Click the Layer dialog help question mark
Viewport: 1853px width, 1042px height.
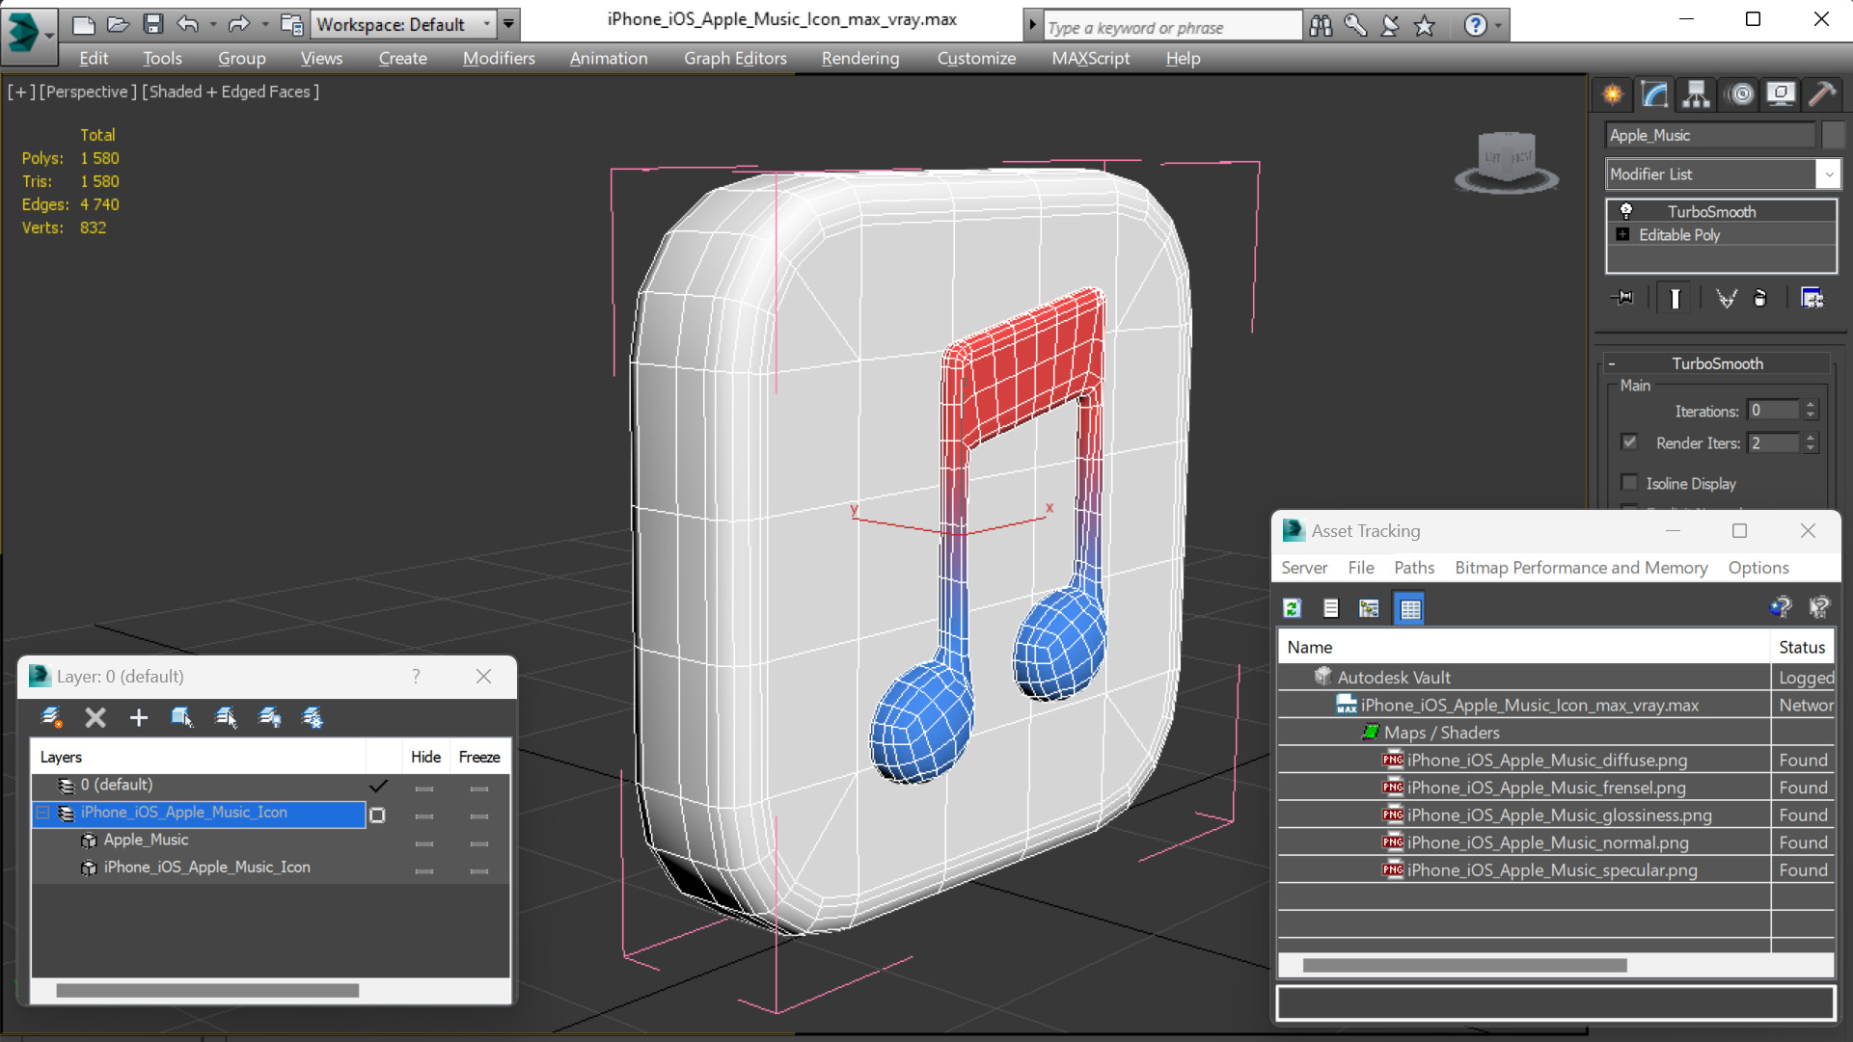click(x=416, y=677)
